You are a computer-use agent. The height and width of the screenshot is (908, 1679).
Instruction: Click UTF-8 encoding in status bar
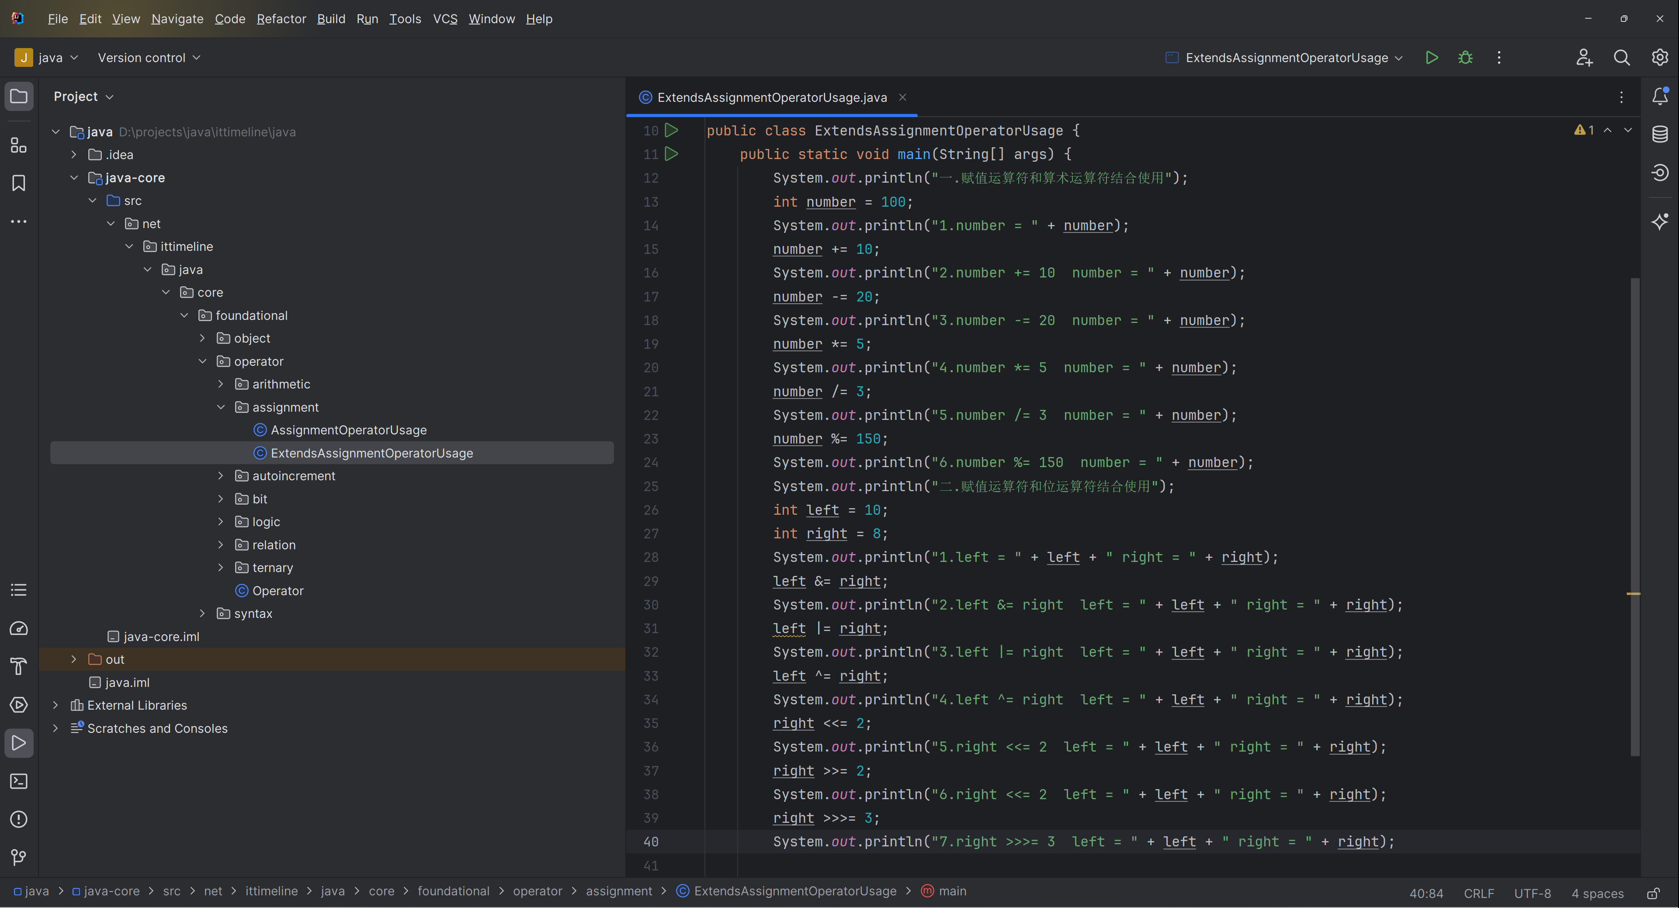(1532, 893)
